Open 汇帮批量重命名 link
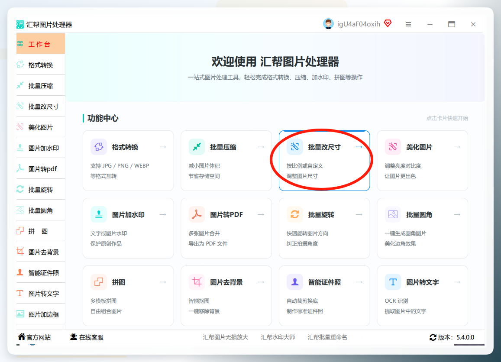The width and height of the screenshot is (501, 362). point(327,337)
